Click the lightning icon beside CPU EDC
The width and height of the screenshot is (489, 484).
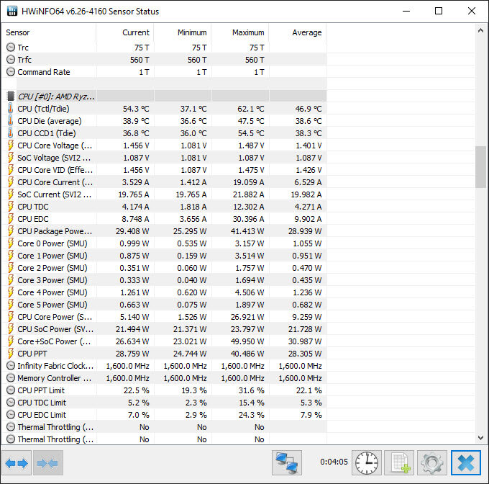coord(11,219)
